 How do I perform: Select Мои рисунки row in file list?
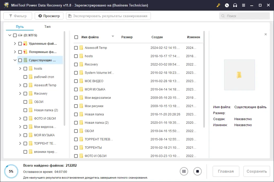point(138,106)
